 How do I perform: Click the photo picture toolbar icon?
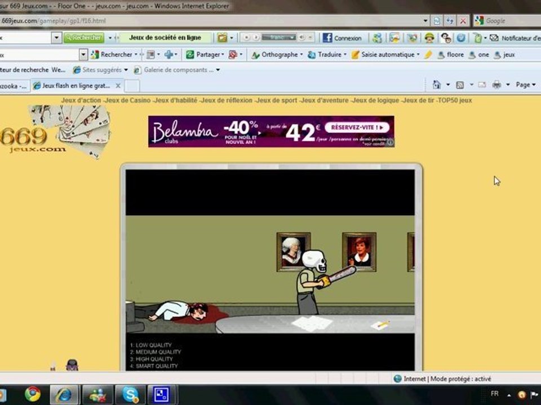click(394, 38)
